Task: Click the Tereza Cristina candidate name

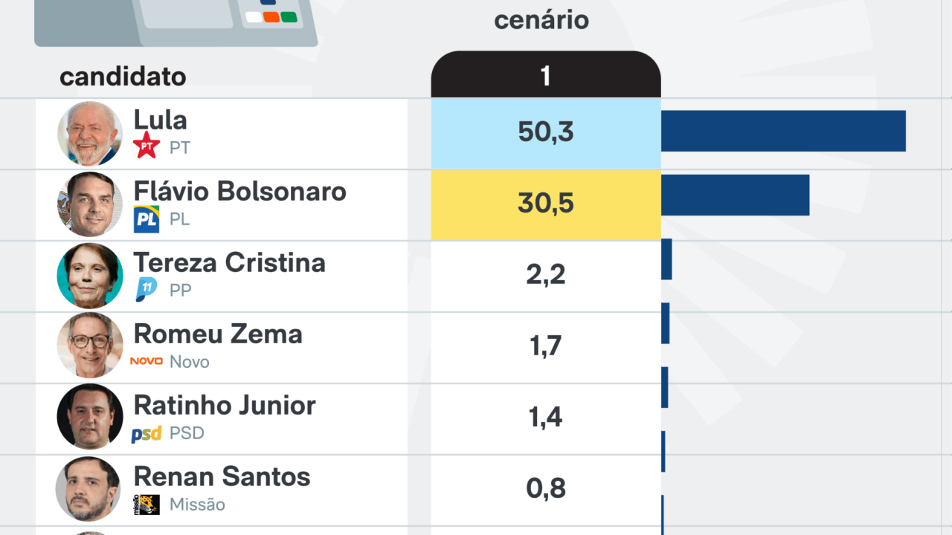Action: (x=229, y=263)
